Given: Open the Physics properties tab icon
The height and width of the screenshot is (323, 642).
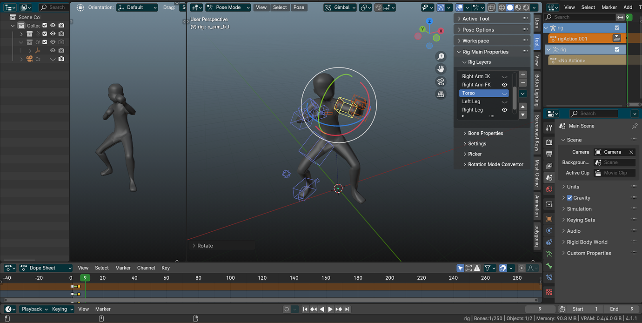Looking at the screenshot, I should tap(549, 230).
